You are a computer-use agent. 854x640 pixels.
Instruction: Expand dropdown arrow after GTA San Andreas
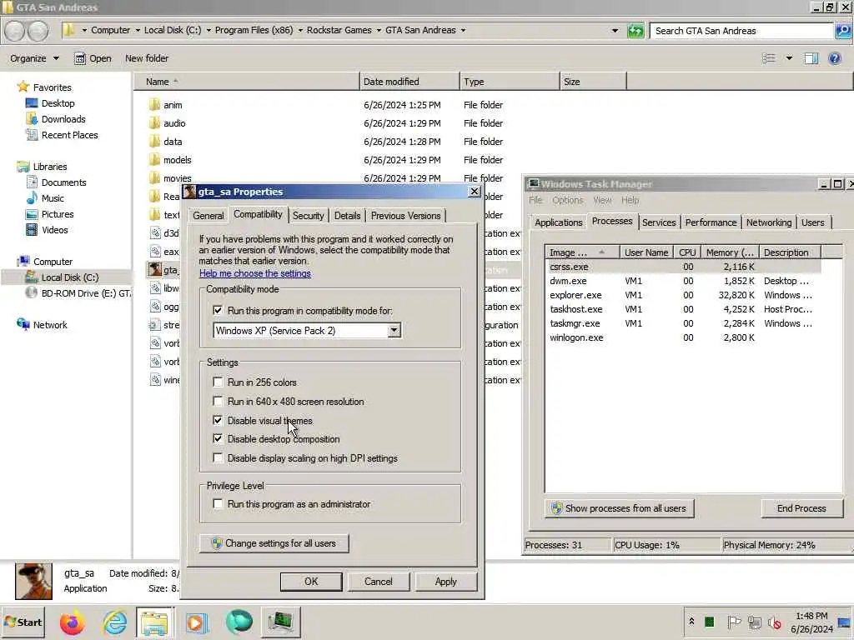tap(463, 31)
